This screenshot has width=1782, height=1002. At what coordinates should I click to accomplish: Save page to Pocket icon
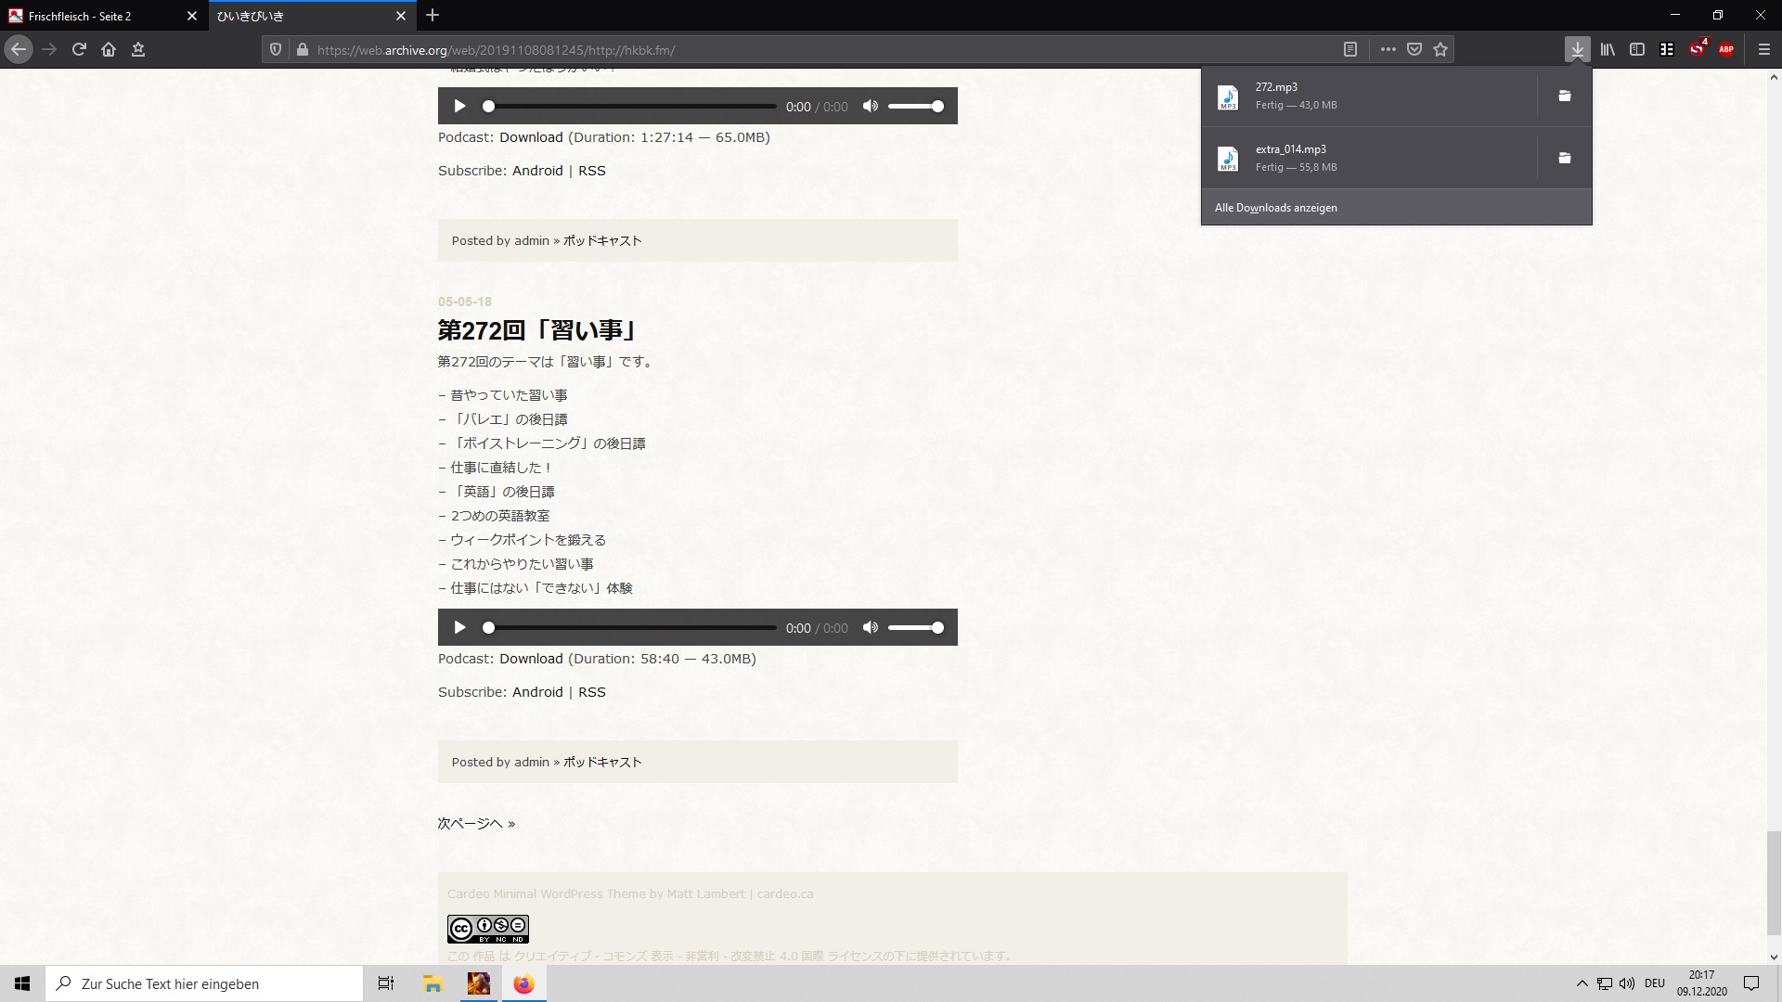coord(1414,49)
